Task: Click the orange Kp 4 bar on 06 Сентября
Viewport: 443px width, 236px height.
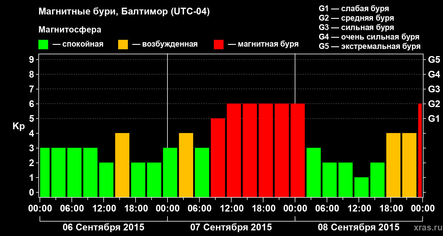Action: coord(122,165)
